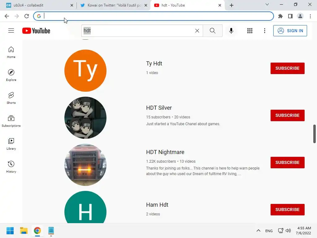Open tab search dropdown arrow

(267, 4)
